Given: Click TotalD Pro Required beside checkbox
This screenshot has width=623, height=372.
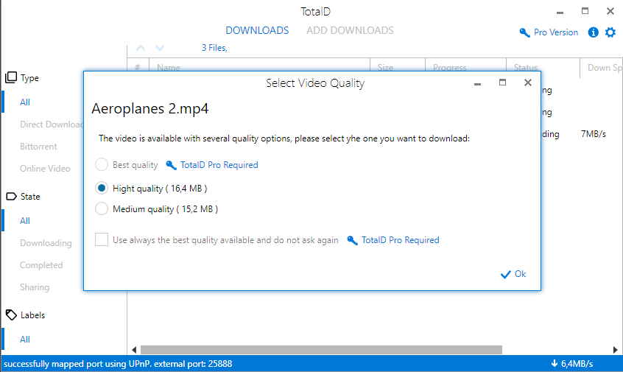Looking at the screenshot, I should [x=400, y=240].
